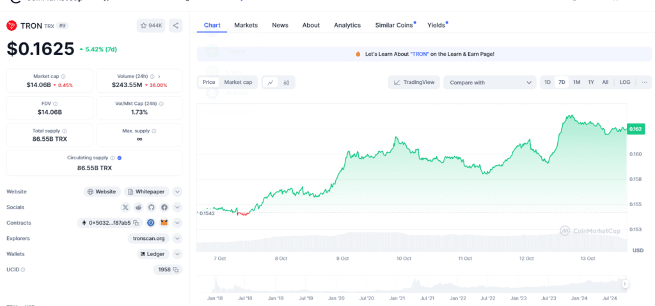Screen dimensions: 655x306
Task: Open the Markets tab
Action: coord(246,25)
